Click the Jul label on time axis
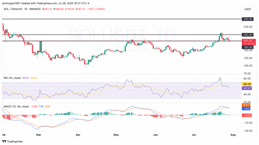Image resolution: width=259 pixels, height=145 pixels. pos(193,135)
